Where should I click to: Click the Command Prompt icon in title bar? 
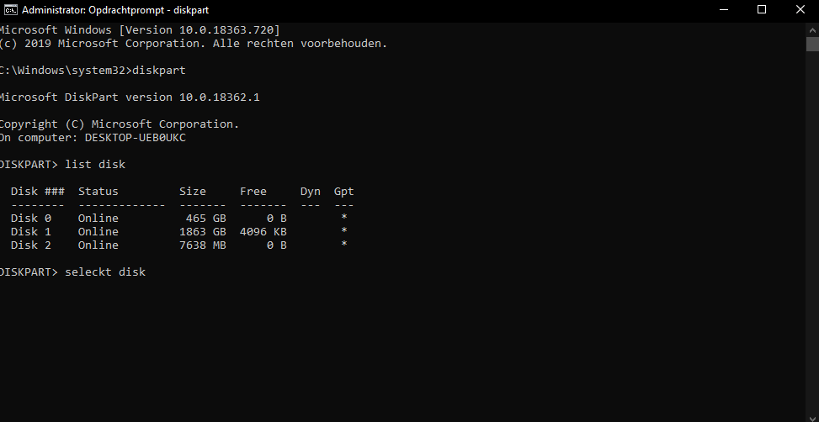(10, 9)
